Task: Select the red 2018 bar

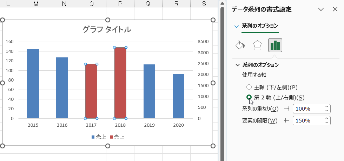Action: coord(120,83)
